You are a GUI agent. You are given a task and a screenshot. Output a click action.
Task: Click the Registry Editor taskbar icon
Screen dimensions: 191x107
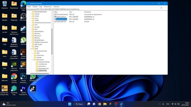click(x=121, y=104)
